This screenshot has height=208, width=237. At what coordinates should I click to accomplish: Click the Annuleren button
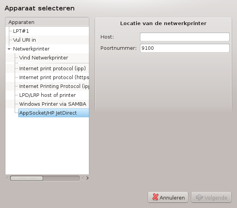tap(168, 197)
